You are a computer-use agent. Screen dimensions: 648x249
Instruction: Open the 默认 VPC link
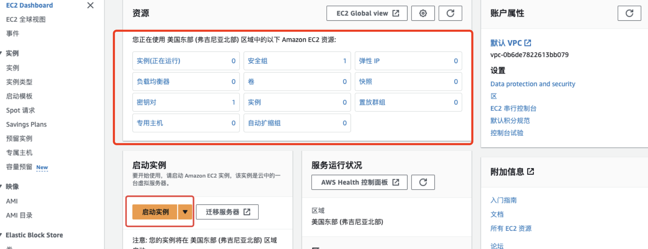511,43
